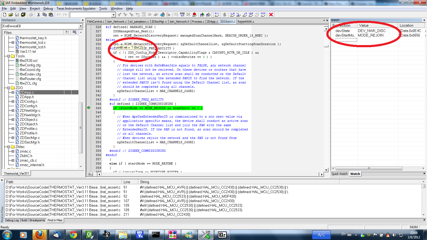Image resolution: width=427 pixels, height=240 pixels.
Task: Click the Copy toolbar icon
Action: point(45,15)
